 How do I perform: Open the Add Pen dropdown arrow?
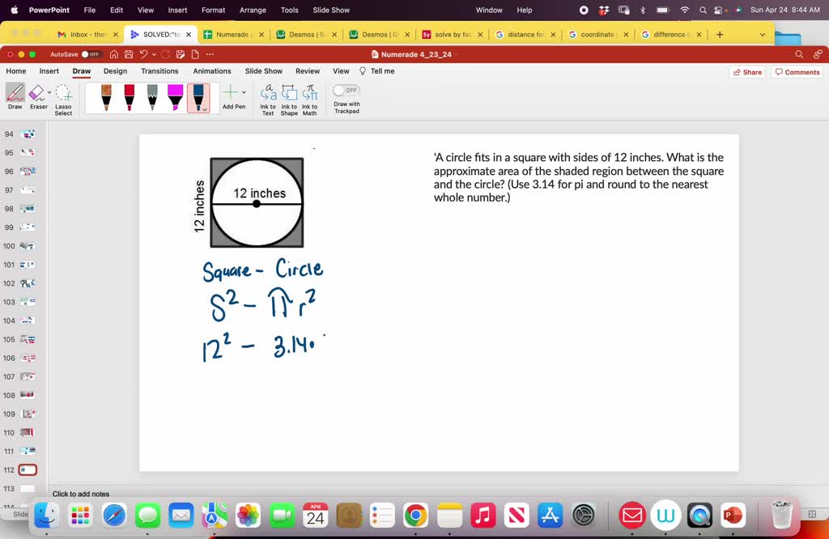point(243,91)
